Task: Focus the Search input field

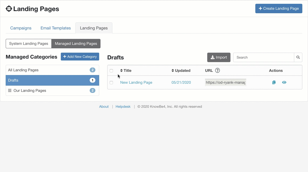Action: [264, 57]
